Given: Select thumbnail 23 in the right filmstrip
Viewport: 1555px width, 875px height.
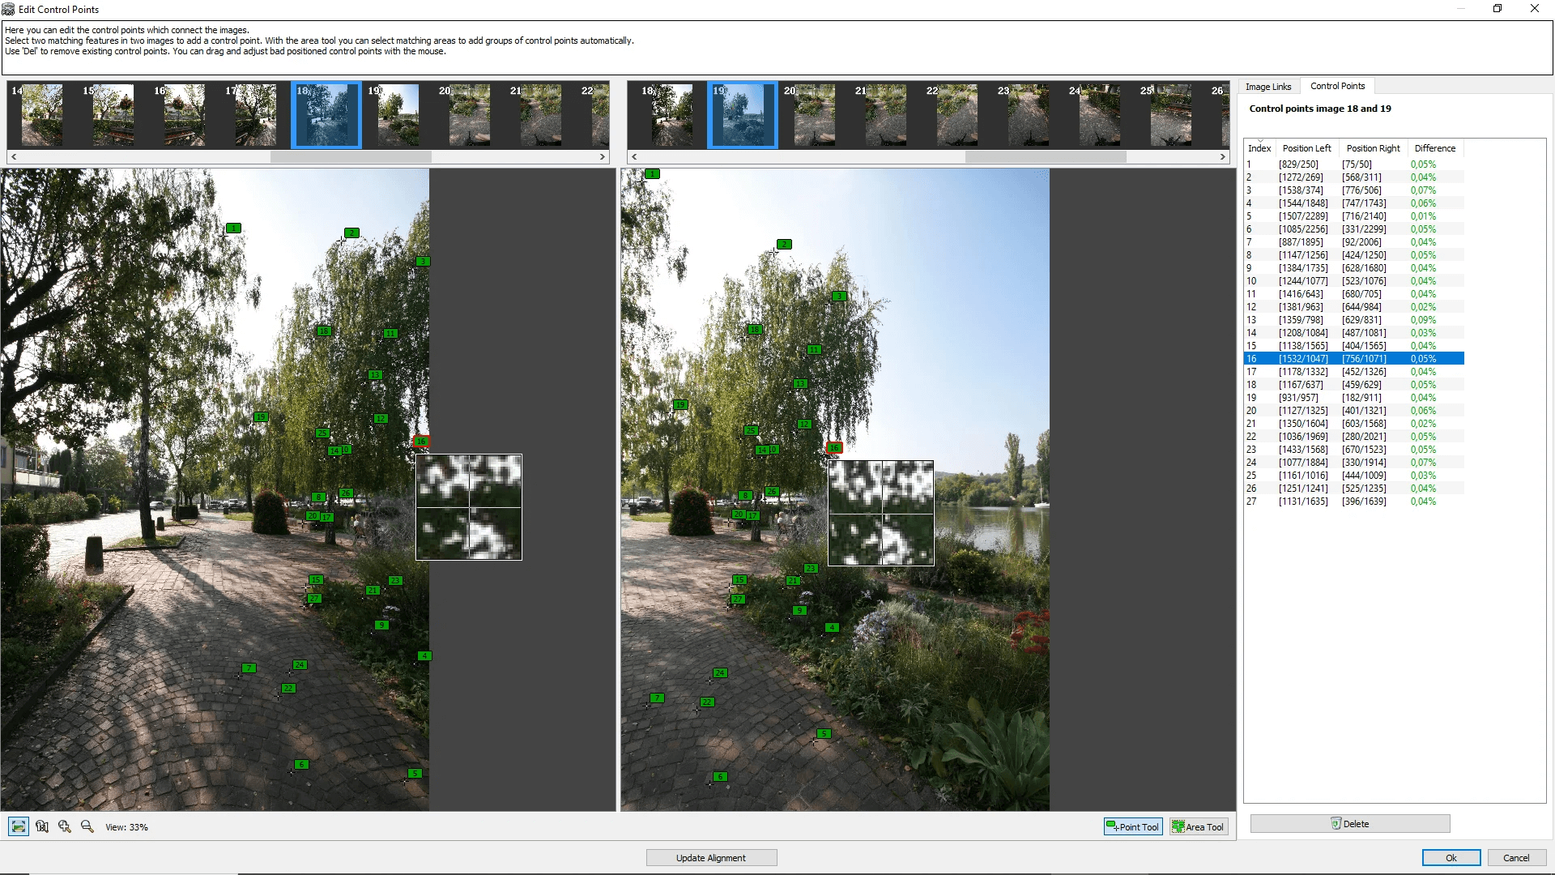Looking at the screenshot, I should tap(1029, 115).
